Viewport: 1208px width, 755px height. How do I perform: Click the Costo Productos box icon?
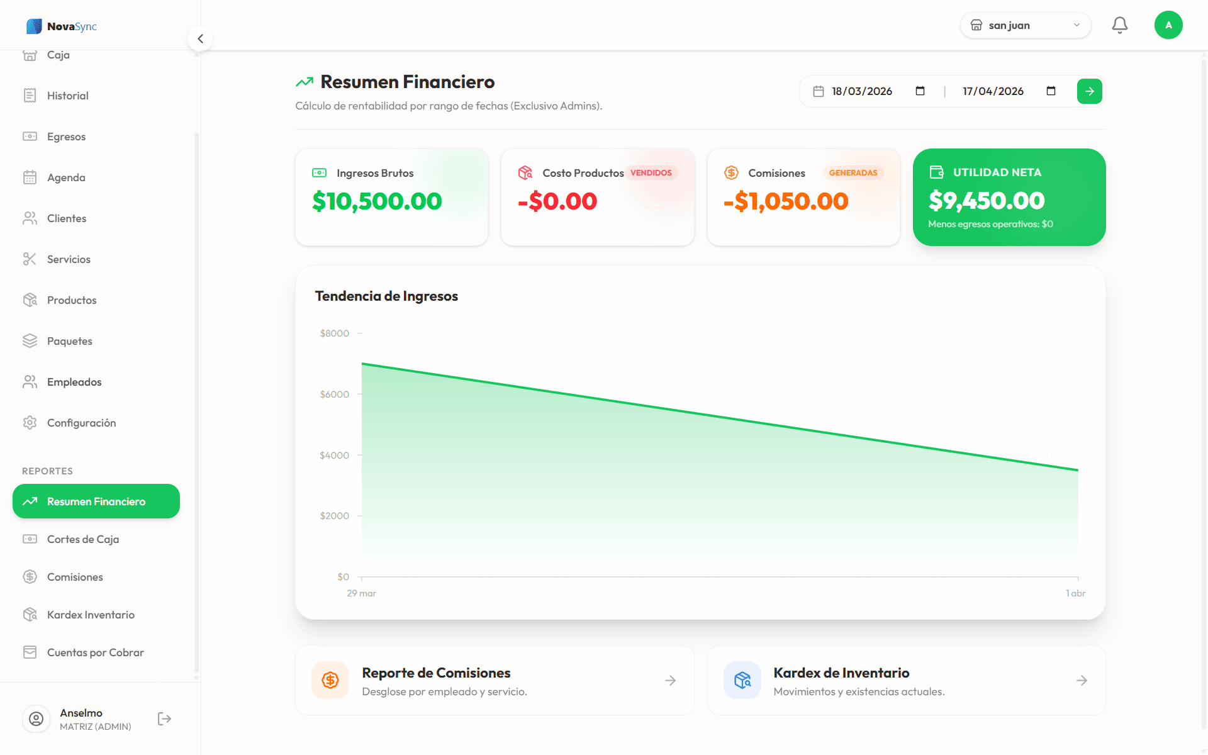click(x=525, y=172)
